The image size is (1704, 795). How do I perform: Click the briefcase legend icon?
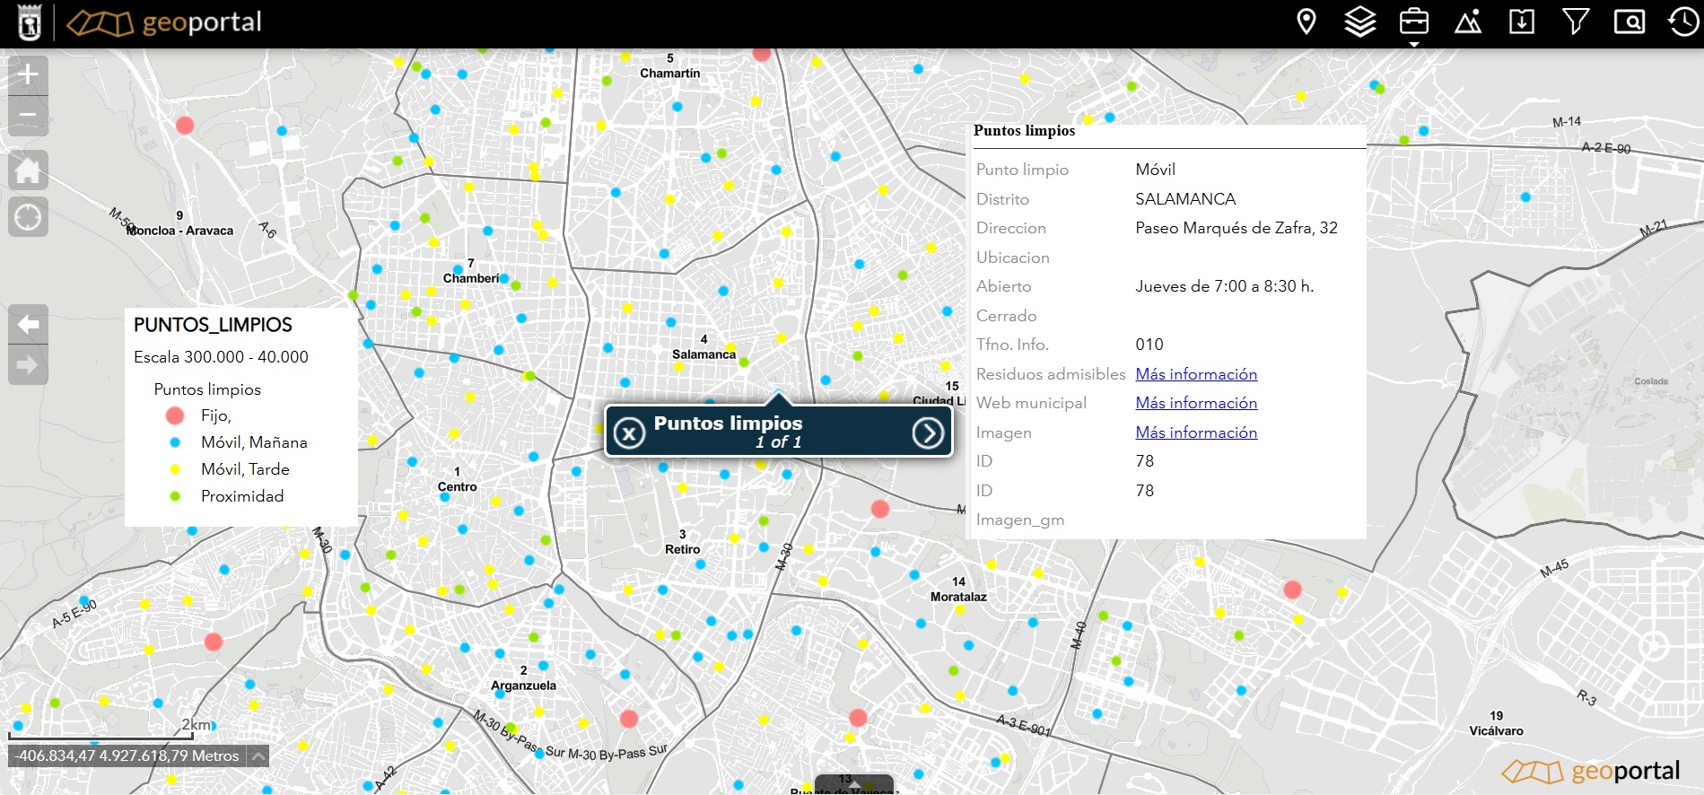(1414, 22)
